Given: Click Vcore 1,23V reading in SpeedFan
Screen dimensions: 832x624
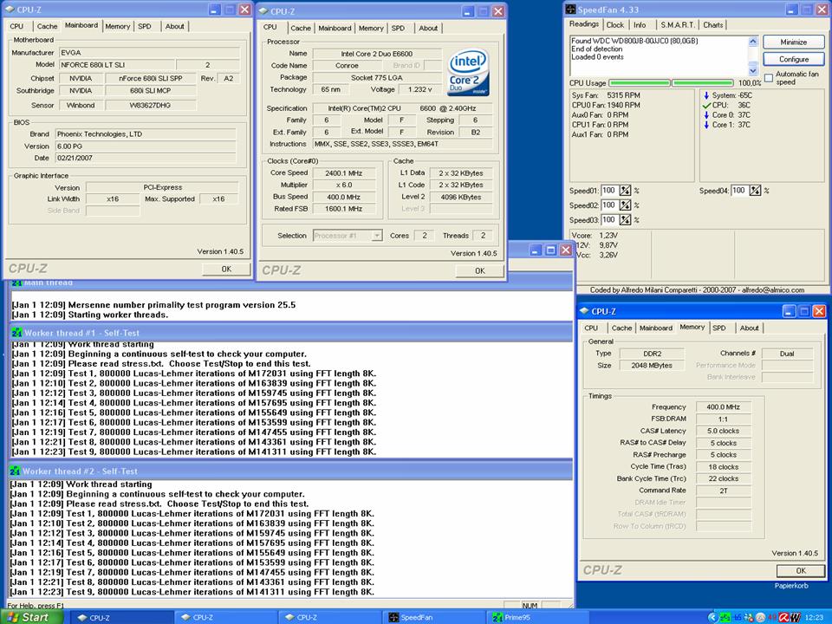Looking at the screenshot, I should (595, 235).
